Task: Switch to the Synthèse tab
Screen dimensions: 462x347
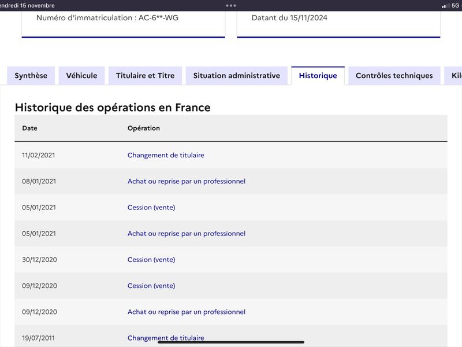Action: (x=31, y=76)
